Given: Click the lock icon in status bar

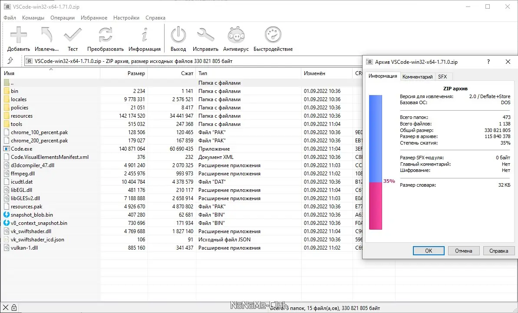Looking at the screenshot, I should (14, 307).
